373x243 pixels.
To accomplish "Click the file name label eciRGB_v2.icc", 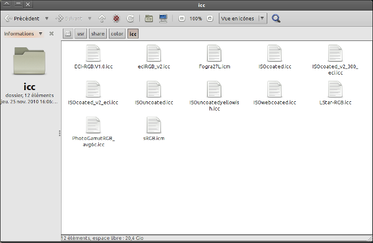I will [x=154, y=66].
